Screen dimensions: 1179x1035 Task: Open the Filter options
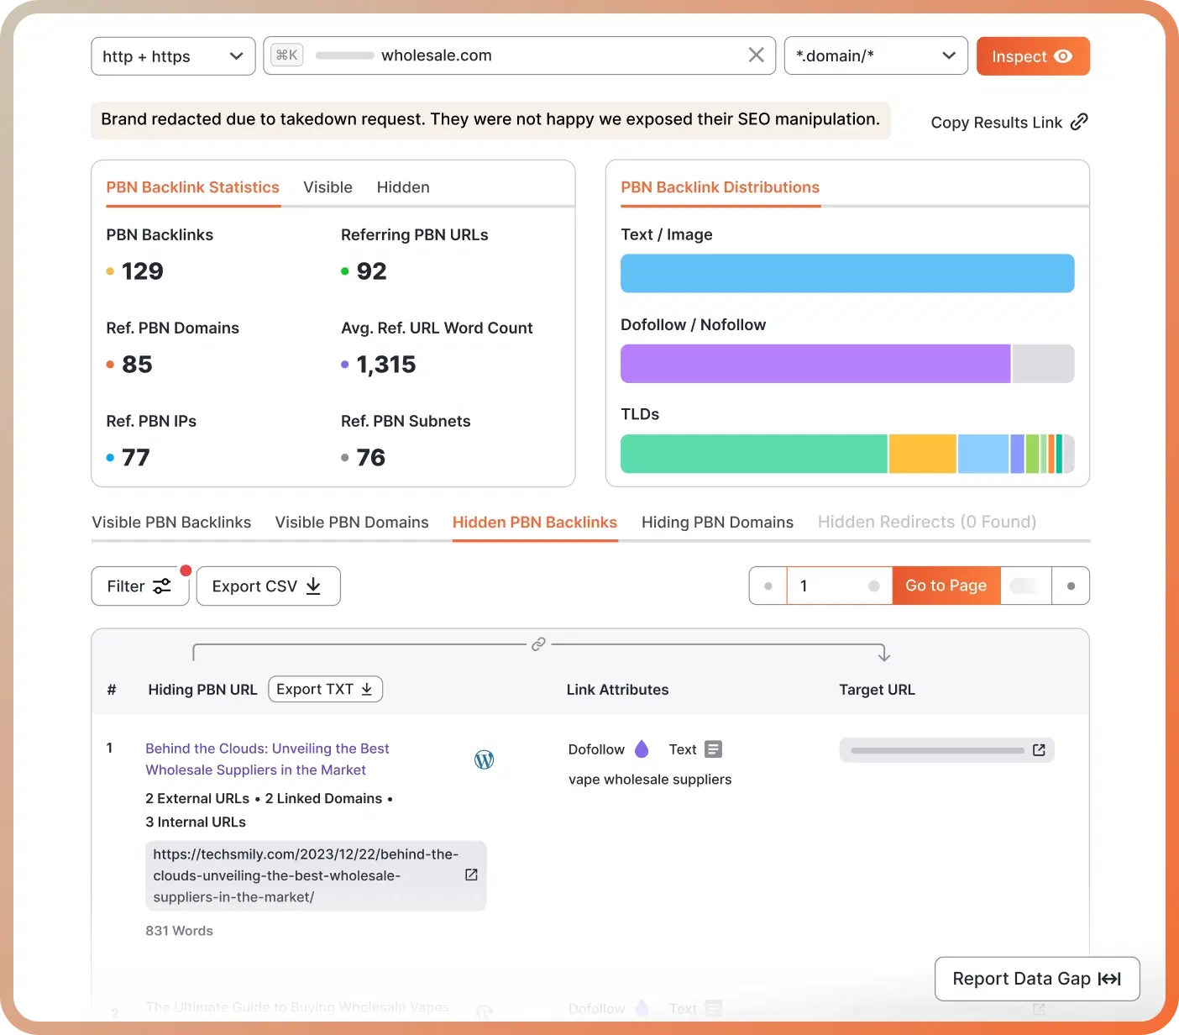point(139,586)
